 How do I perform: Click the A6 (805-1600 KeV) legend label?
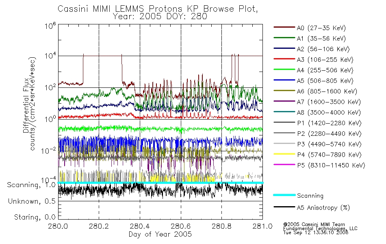click(x=327, y=91)
